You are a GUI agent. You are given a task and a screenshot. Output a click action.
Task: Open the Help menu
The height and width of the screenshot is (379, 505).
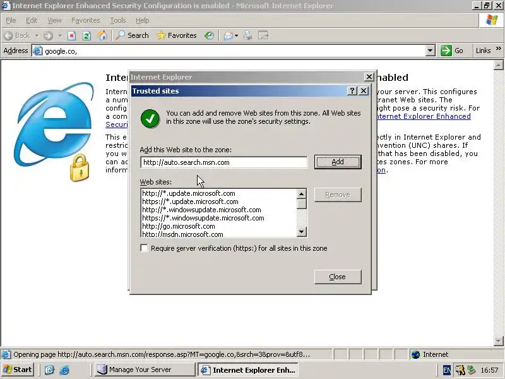click(143, 20)
